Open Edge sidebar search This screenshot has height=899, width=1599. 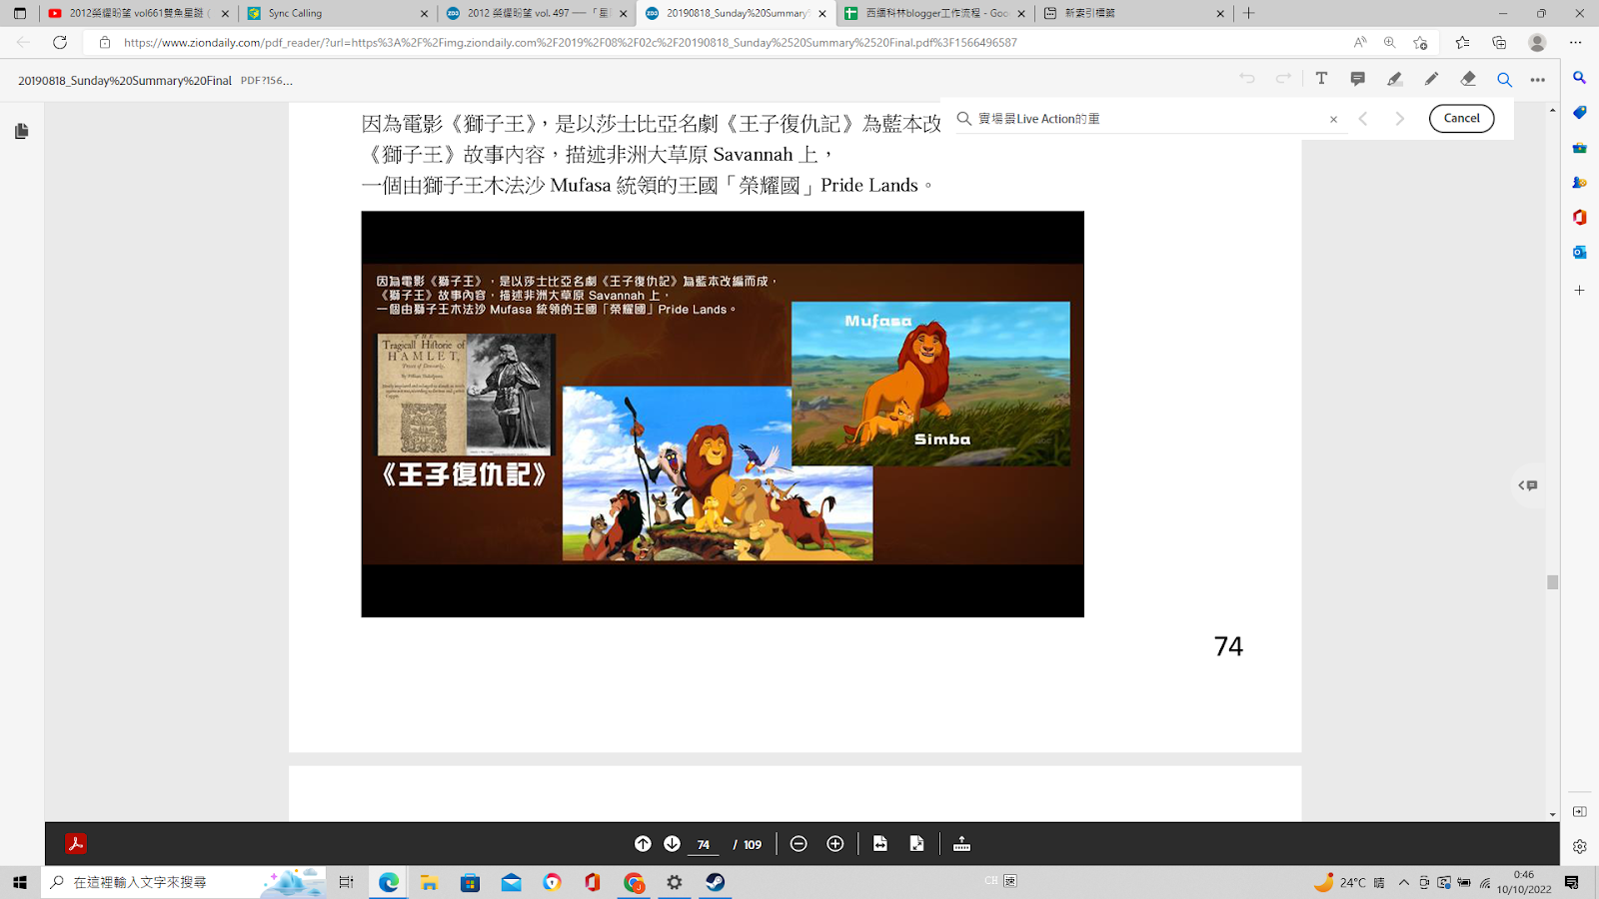coord(1579,78)
